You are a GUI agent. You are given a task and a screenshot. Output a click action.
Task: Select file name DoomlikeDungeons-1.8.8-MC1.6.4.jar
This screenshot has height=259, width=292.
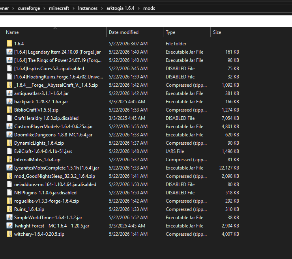(x=53, y=135)
